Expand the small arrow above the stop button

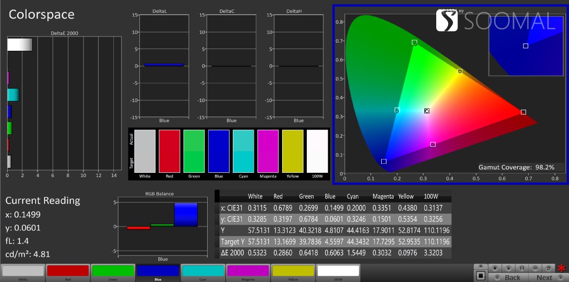(481, 266)
